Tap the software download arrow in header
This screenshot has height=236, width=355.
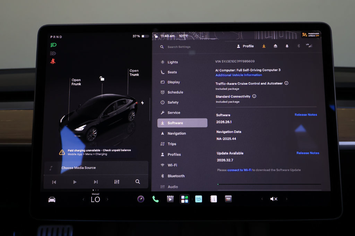[264, 46]
